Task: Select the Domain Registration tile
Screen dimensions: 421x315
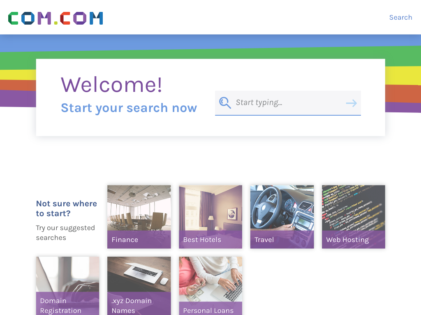Action: coord(68,286)
